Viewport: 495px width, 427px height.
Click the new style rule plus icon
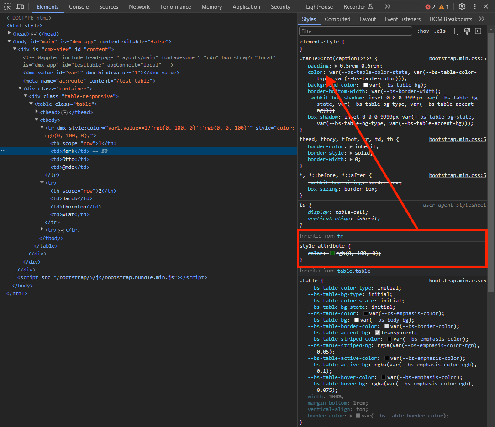(x=454, y=31)
